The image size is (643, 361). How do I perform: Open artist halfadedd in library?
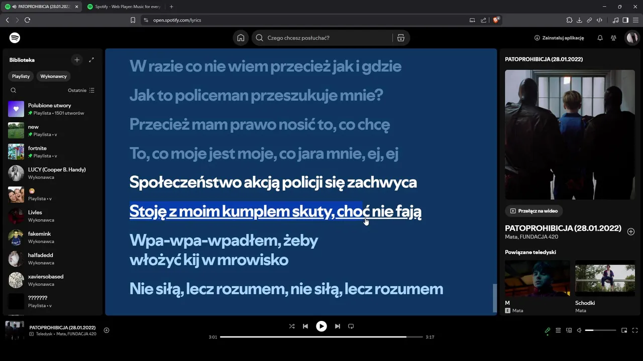coord(52,259)
